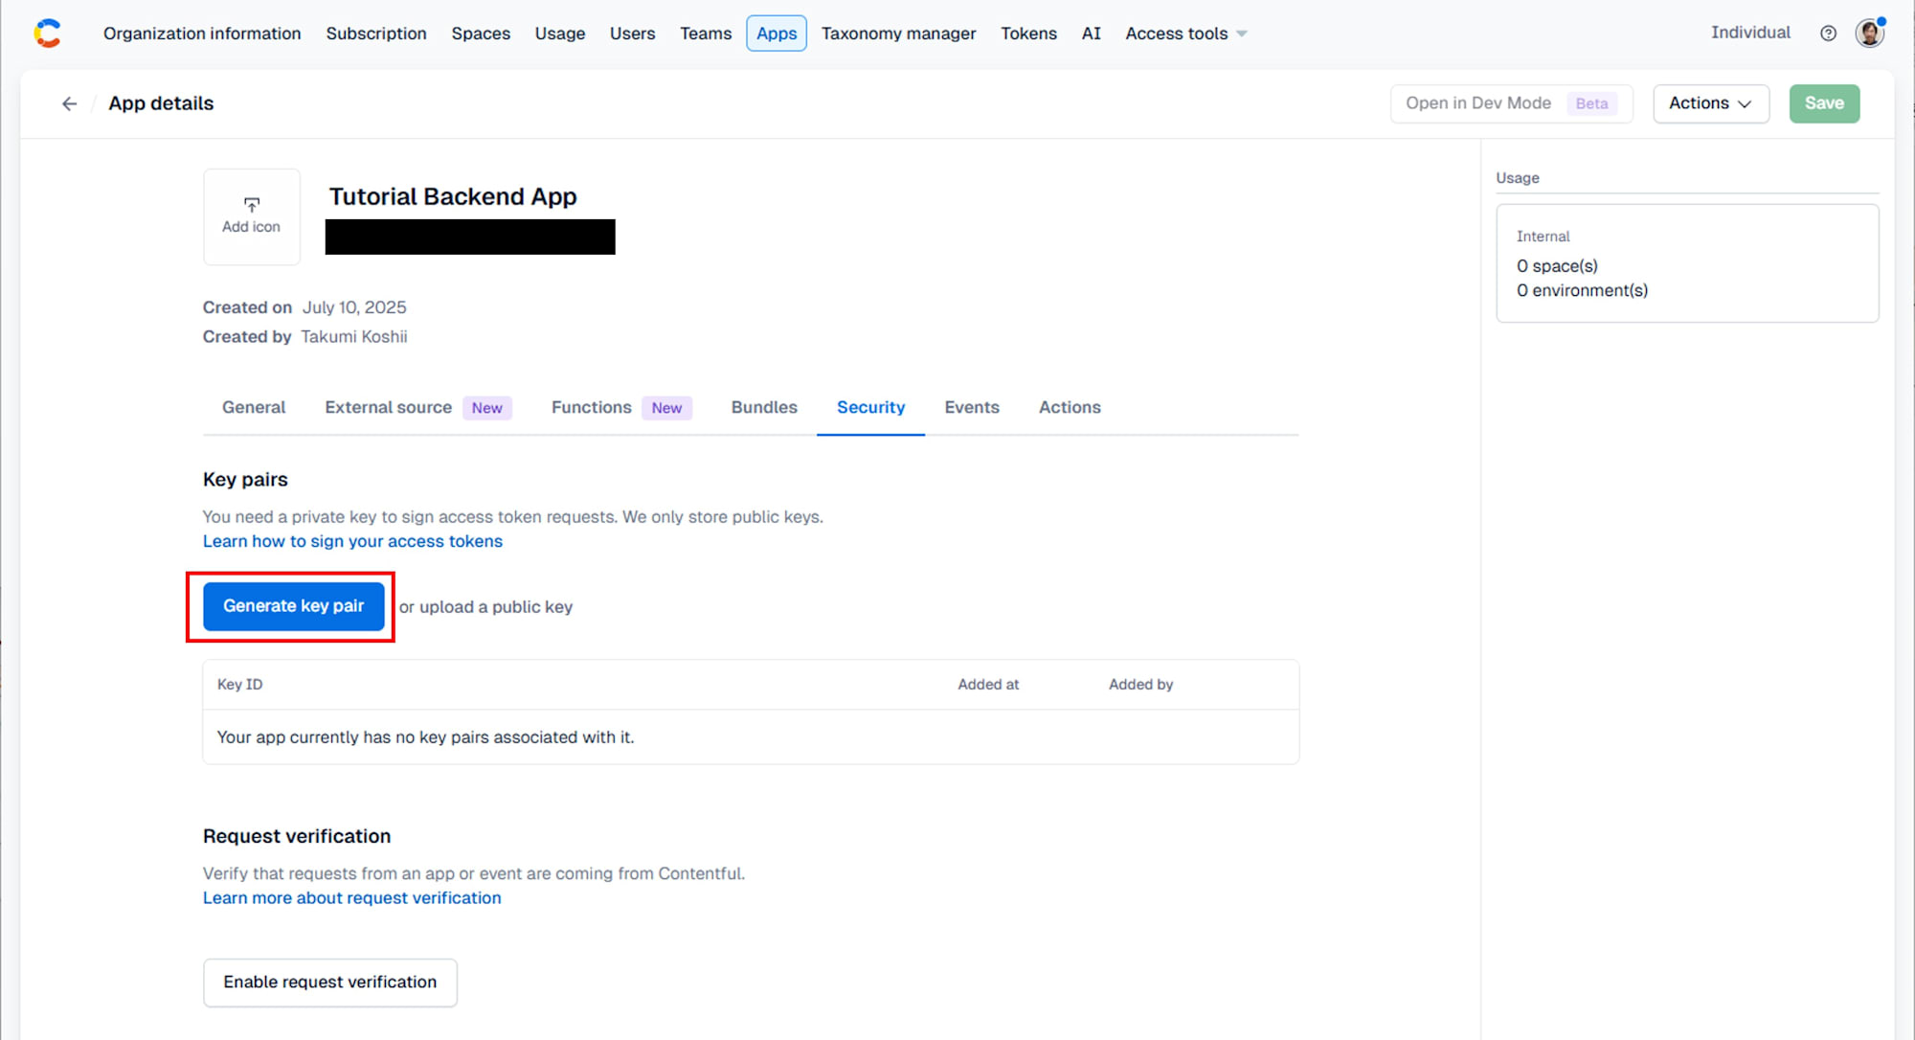Image resolution: width=1915 pixels, height=1040 pixels.
Task: Open the Usage menu item
Action: tap(560, 34)
